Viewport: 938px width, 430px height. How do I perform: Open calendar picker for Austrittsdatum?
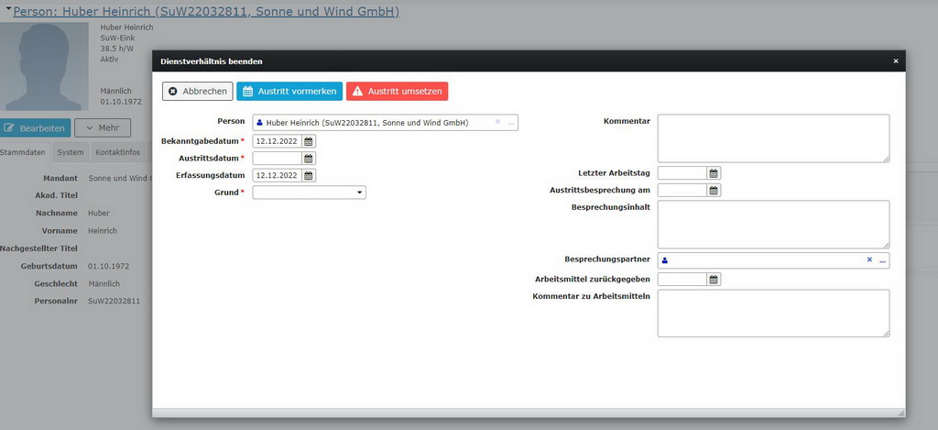(x=309, y=159)
